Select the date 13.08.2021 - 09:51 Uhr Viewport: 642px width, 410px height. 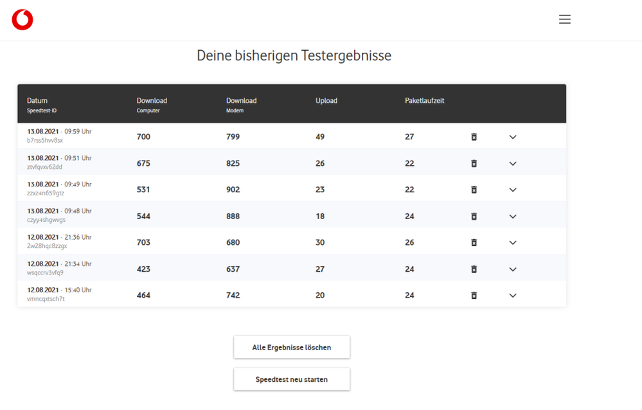59,158
